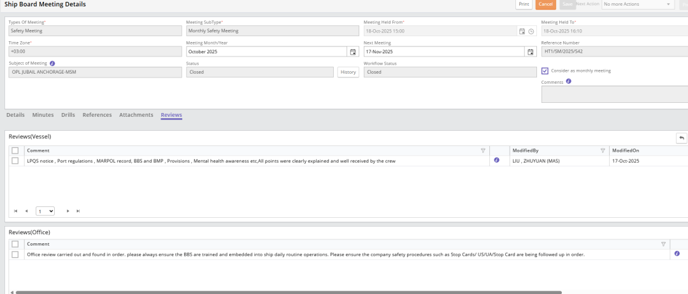
Task: Click info icon in vessel review row
Action: [497, 161]
